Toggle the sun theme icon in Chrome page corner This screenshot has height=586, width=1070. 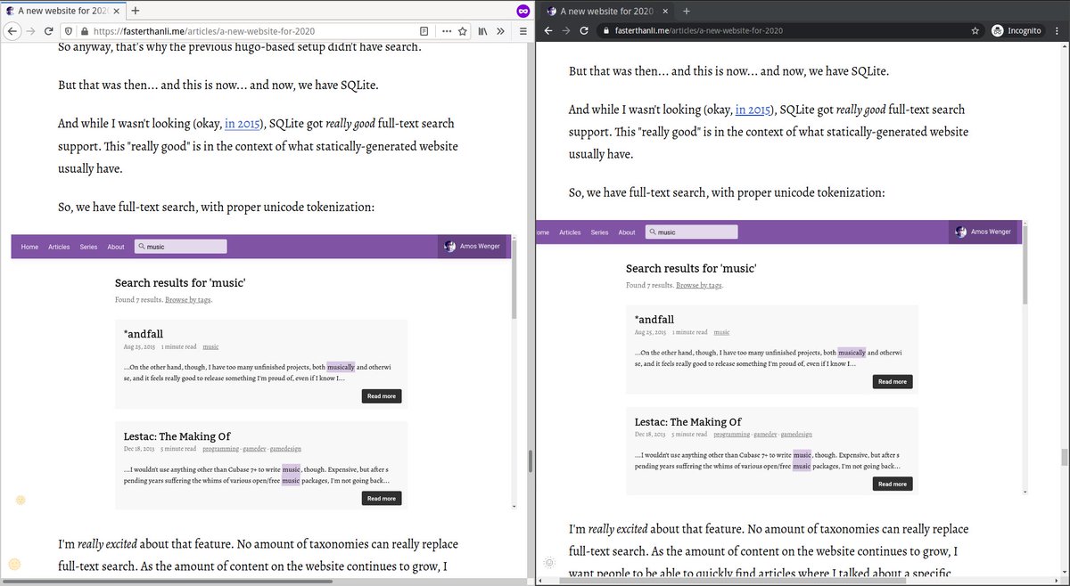pos(550,562)
